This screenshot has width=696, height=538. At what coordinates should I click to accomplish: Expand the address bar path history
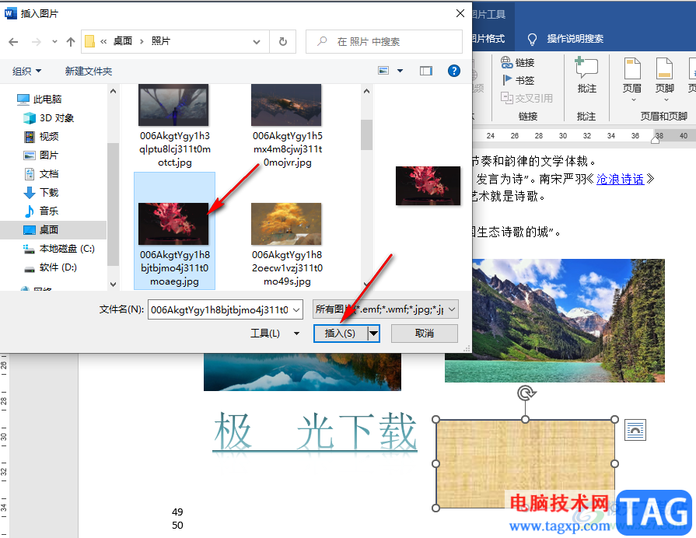(x=257, y=42)
